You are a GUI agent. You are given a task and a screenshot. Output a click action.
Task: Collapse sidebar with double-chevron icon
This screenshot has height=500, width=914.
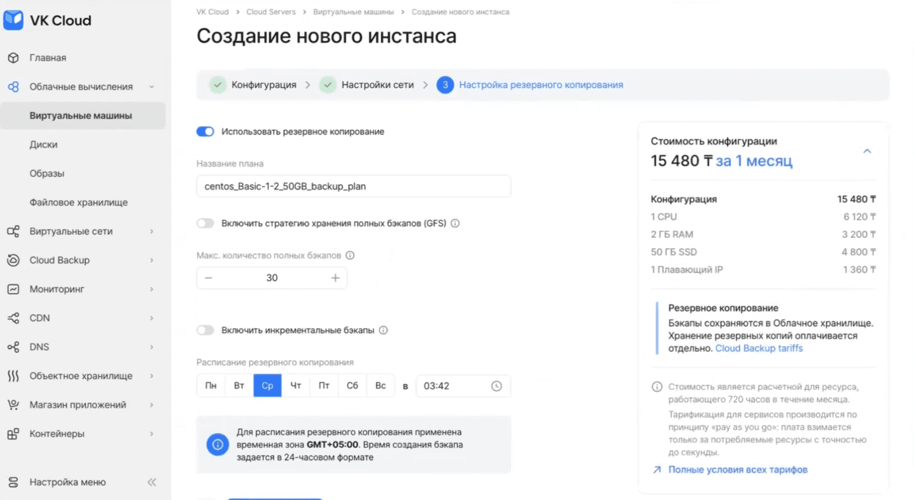[x=152, y=482]
